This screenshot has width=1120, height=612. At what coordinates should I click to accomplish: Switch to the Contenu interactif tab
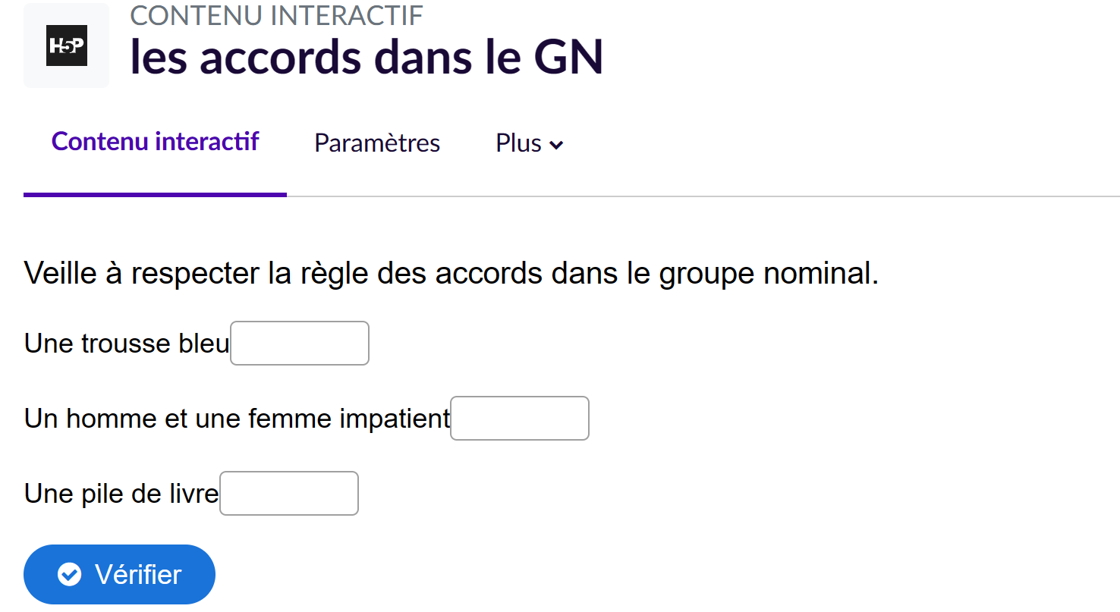pos(156,142)
